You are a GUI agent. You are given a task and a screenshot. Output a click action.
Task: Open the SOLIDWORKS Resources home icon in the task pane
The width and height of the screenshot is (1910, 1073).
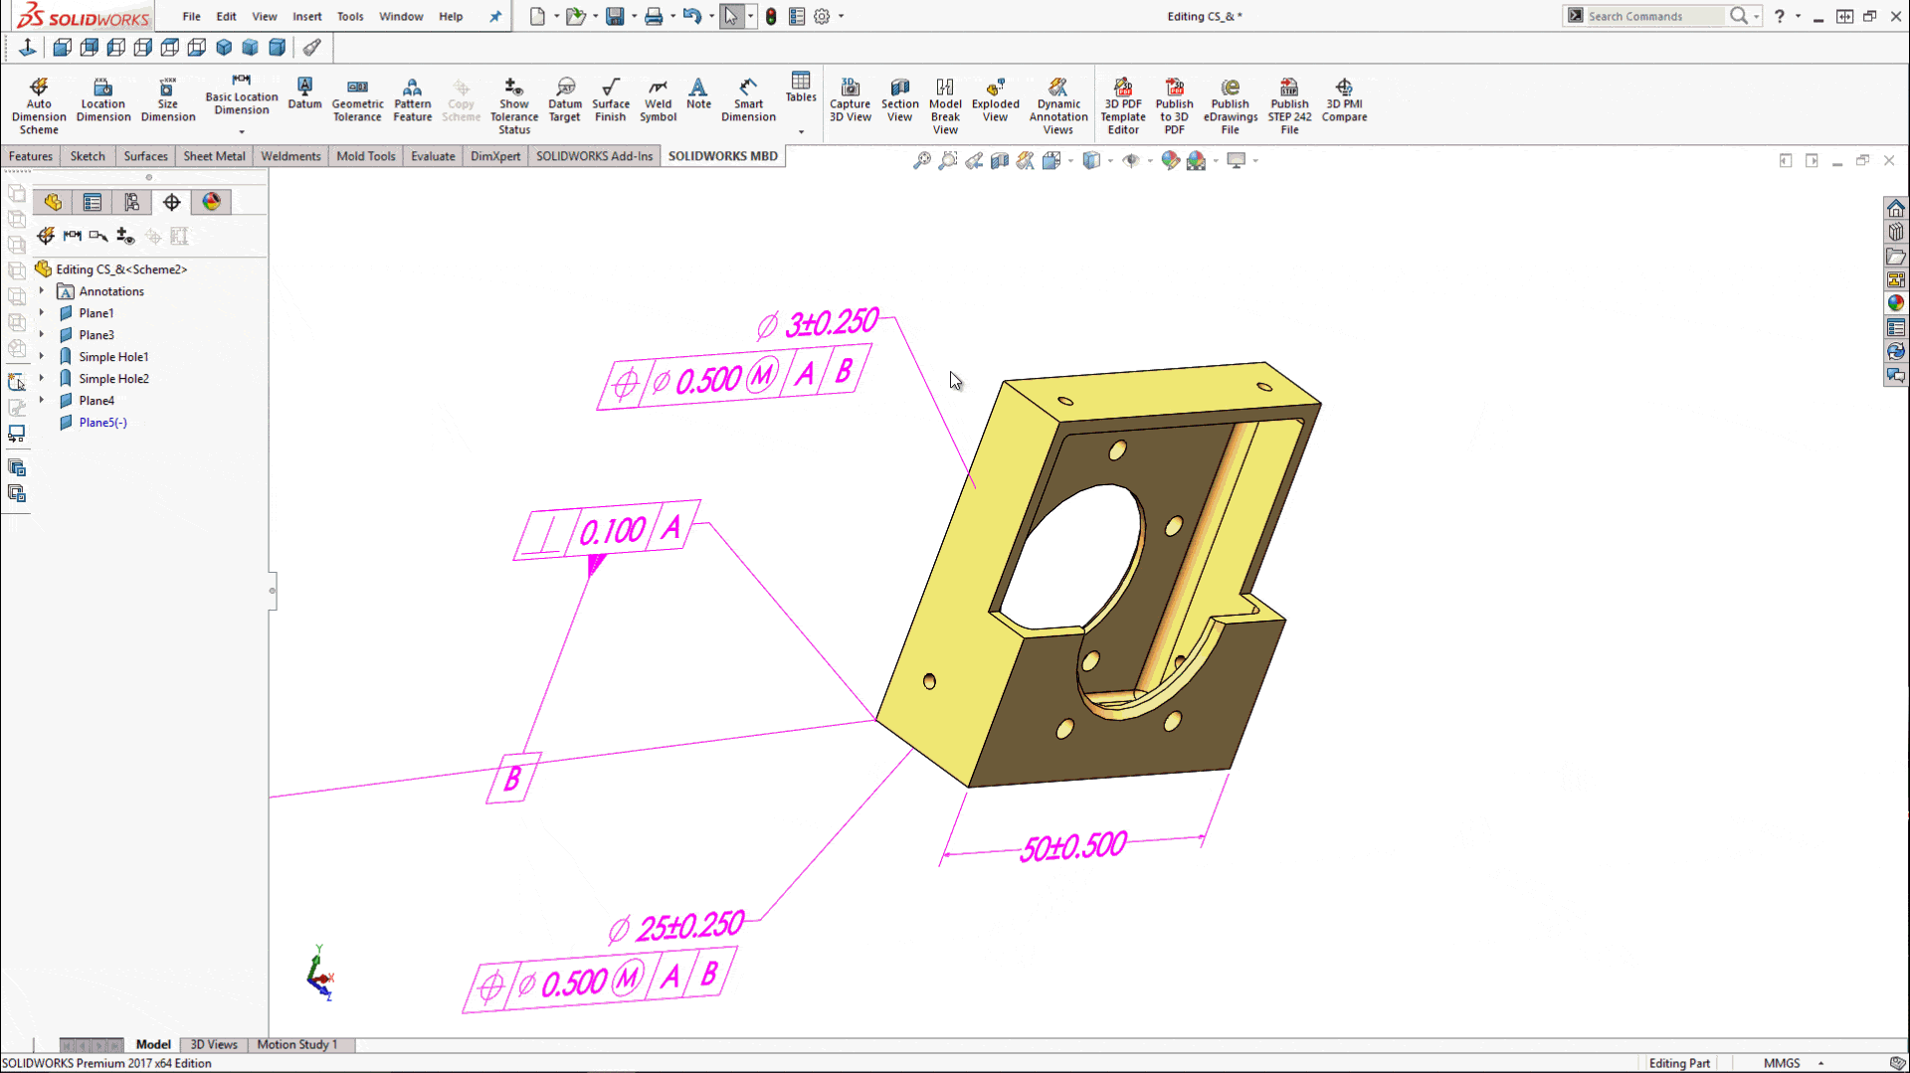[x=1896, y=208]
